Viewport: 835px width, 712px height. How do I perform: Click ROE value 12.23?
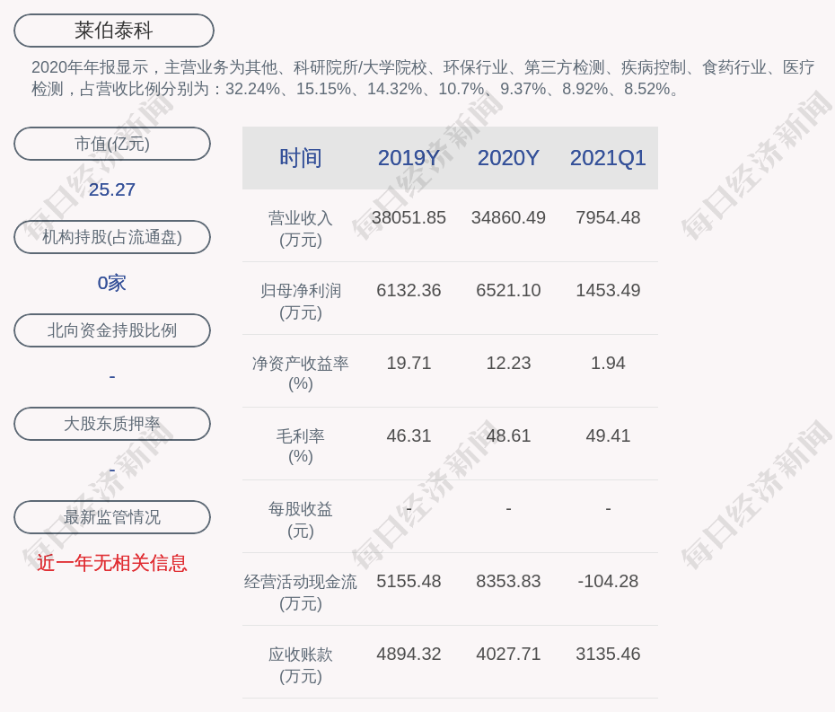(508, 364)
